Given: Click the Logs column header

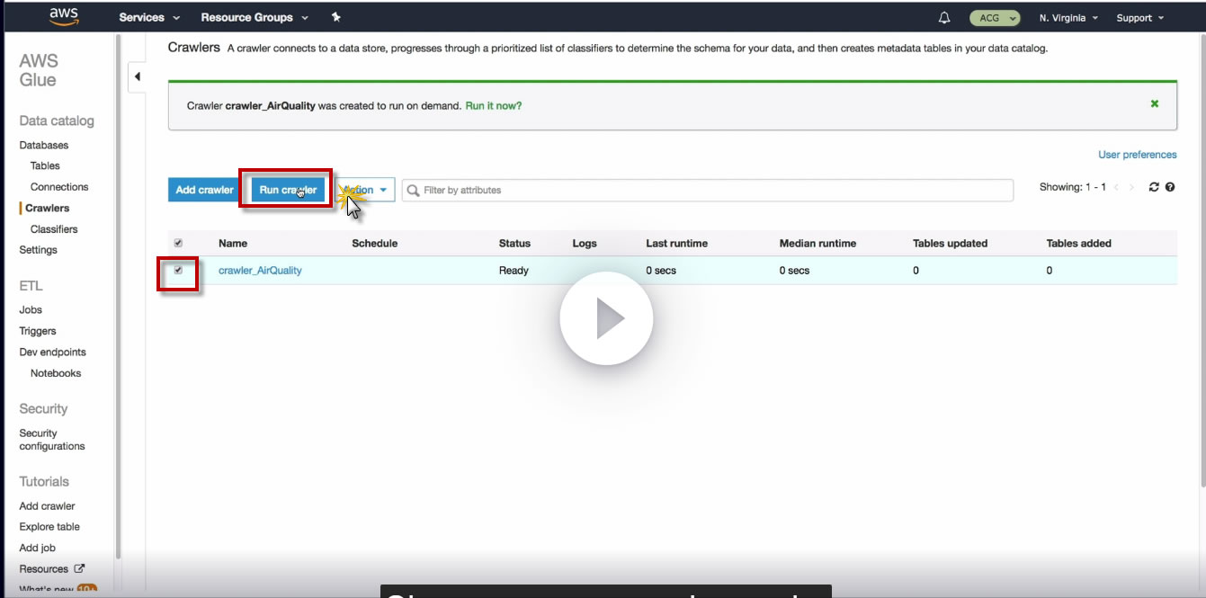Looking at the screenshot, I should 585,243.
